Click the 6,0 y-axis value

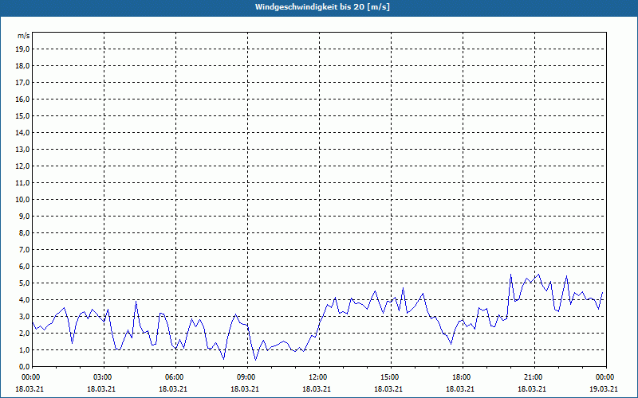[24, 266]
